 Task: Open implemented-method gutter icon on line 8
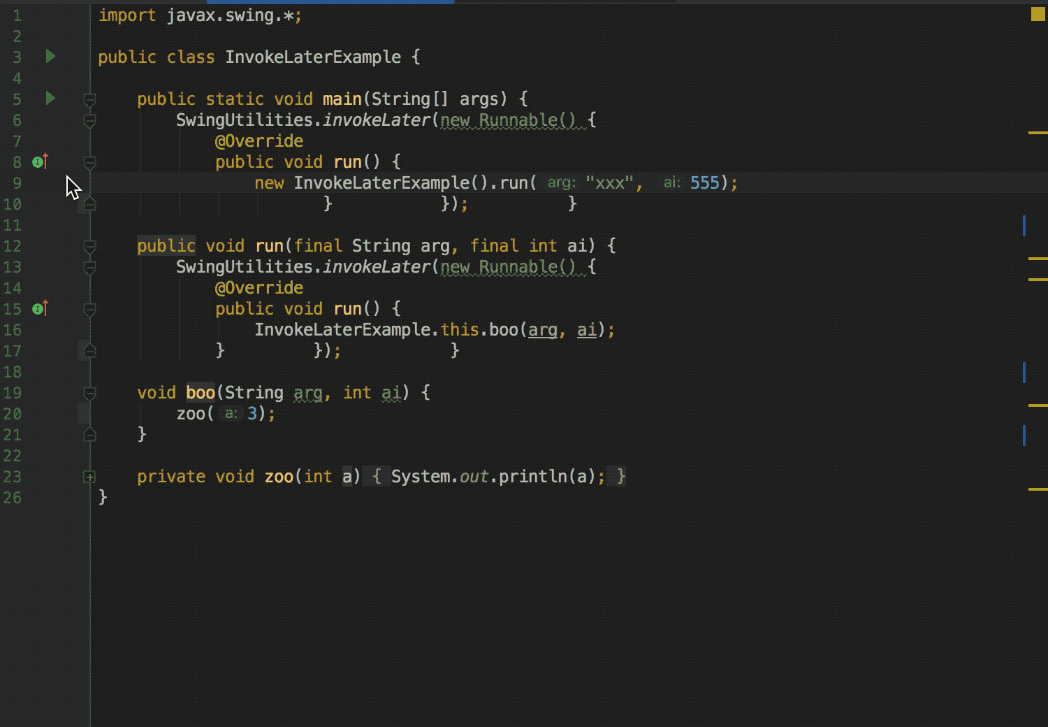tap(40, 161)
